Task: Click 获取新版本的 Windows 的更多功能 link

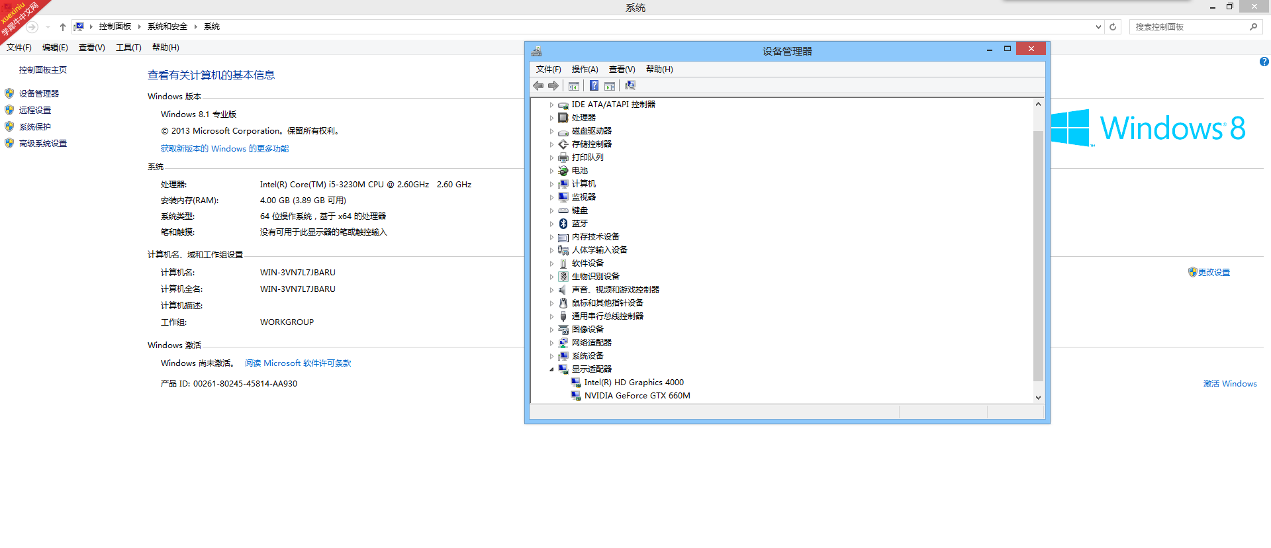Action: coord(225,149)
